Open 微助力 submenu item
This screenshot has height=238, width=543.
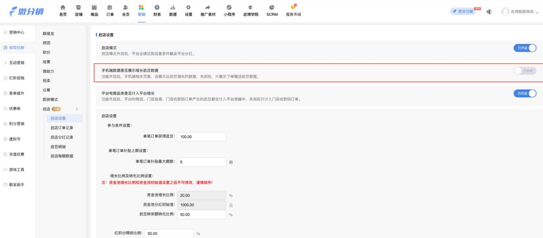coord(48,71)
